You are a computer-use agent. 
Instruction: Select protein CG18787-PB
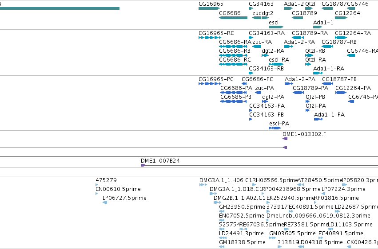click(x=339, y=79)
